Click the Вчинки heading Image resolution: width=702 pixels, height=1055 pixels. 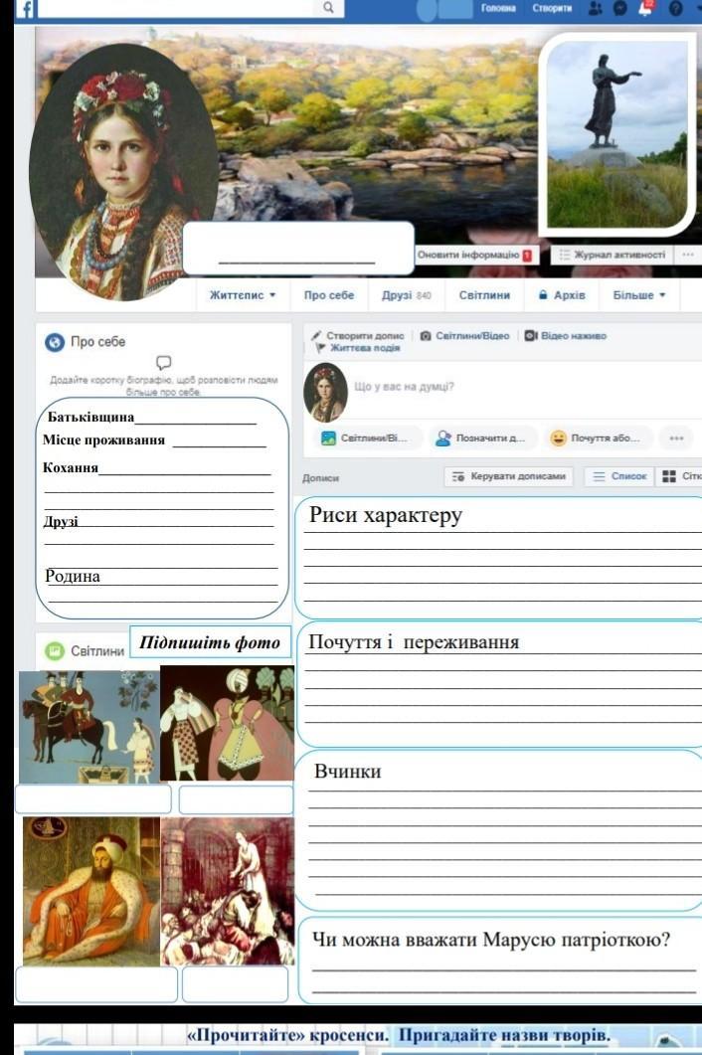click(x=347, y=771)
